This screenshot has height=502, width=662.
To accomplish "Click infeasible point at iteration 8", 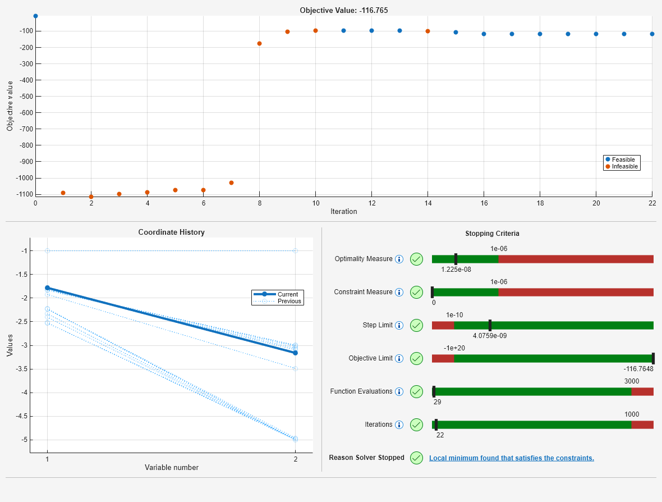I will coord(259,44).
